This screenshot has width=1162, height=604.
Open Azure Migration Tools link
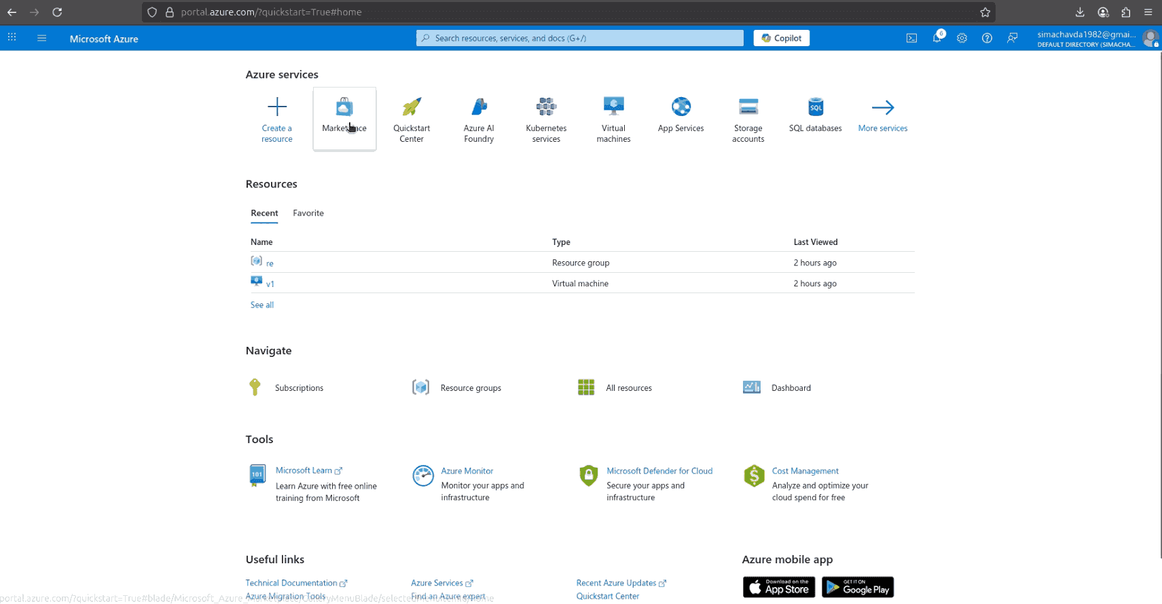pyautogui.click(x=285, y=596)
